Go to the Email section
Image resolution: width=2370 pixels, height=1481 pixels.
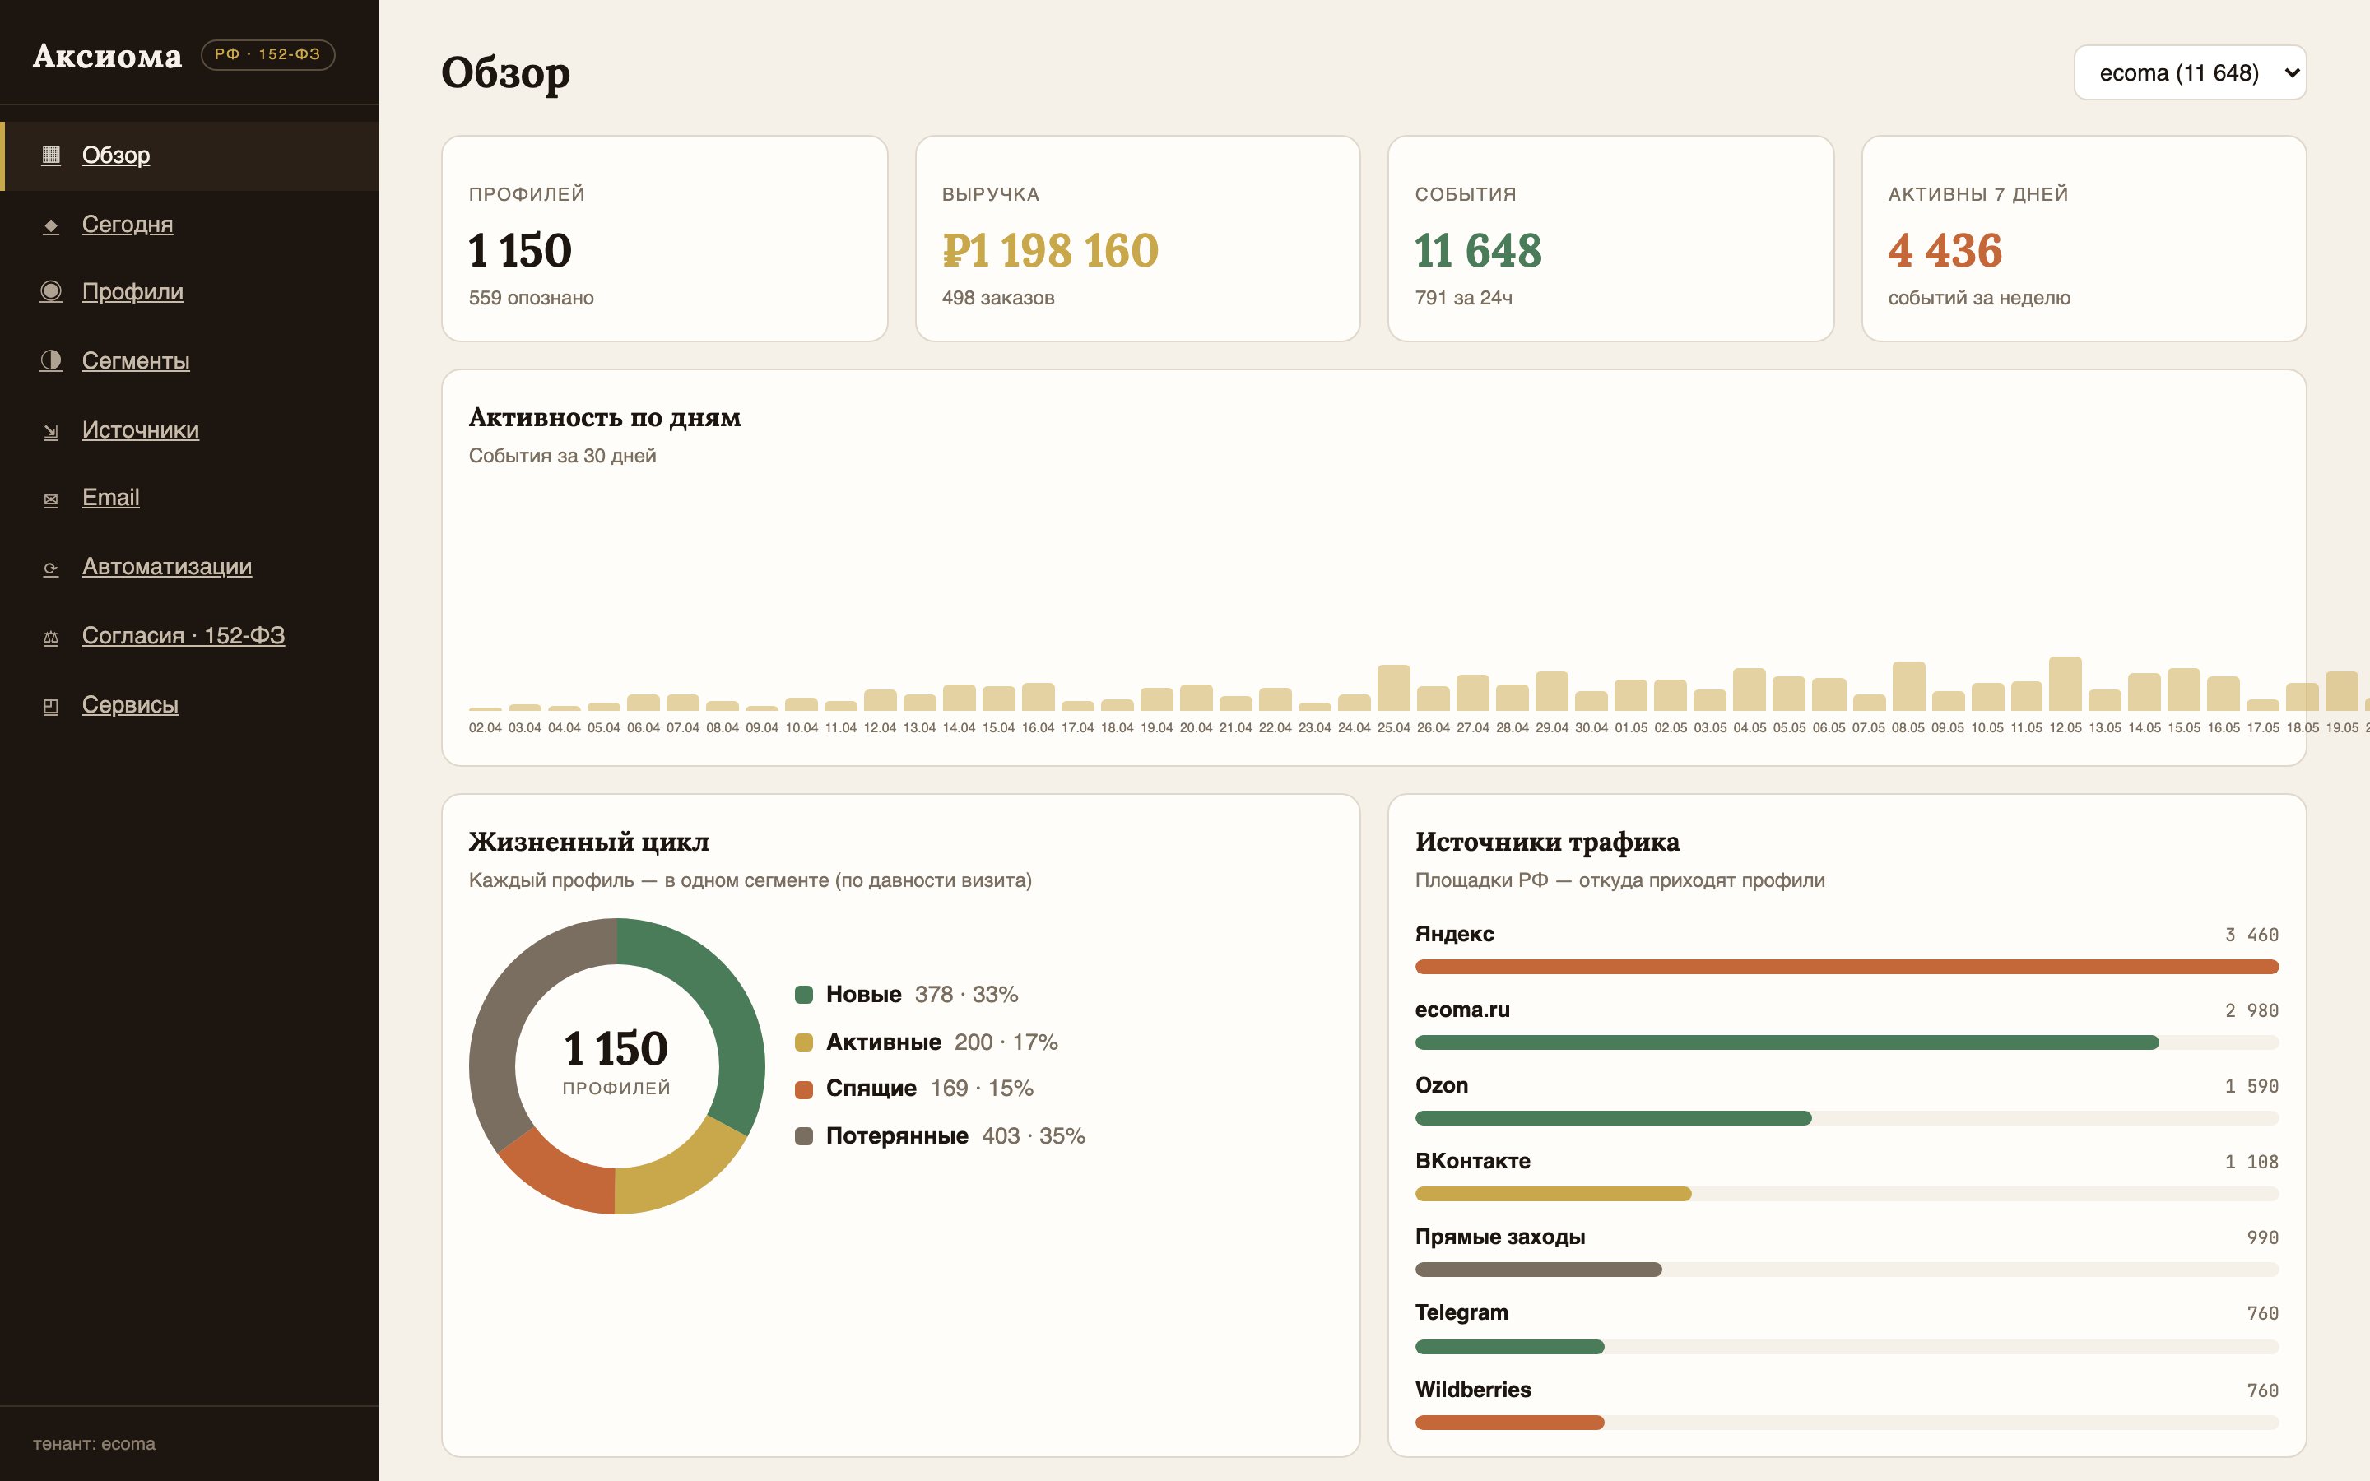click(110, 498)
